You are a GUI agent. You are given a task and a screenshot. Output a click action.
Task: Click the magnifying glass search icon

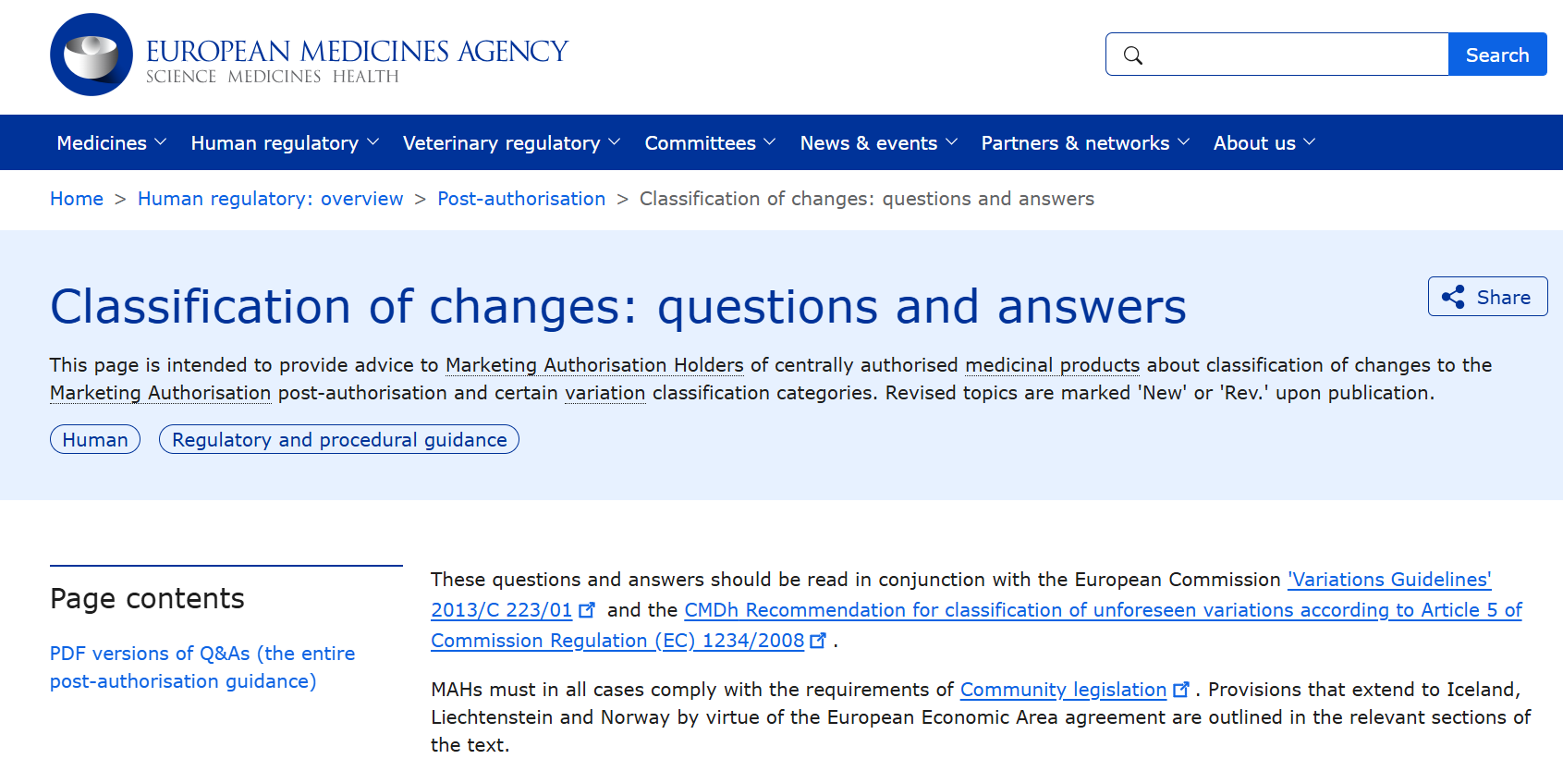coord(1133,55)
